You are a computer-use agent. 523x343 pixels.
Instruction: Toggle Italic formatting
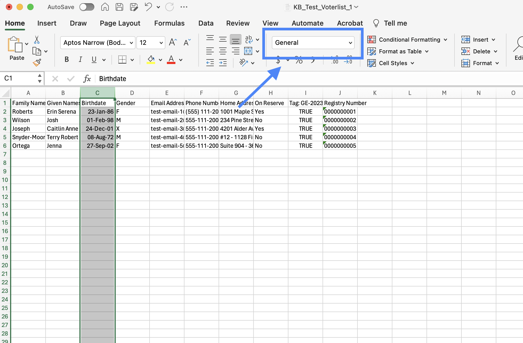[80, 59]
